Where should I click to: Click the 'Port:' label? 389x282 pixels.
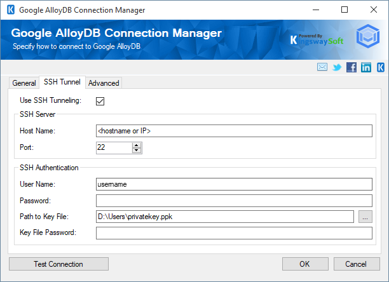click(x=27, y=147)
